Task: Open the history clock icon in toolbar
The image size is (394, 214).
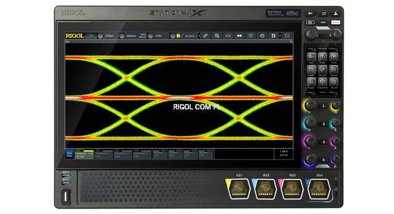Action: tap(262, 36)
